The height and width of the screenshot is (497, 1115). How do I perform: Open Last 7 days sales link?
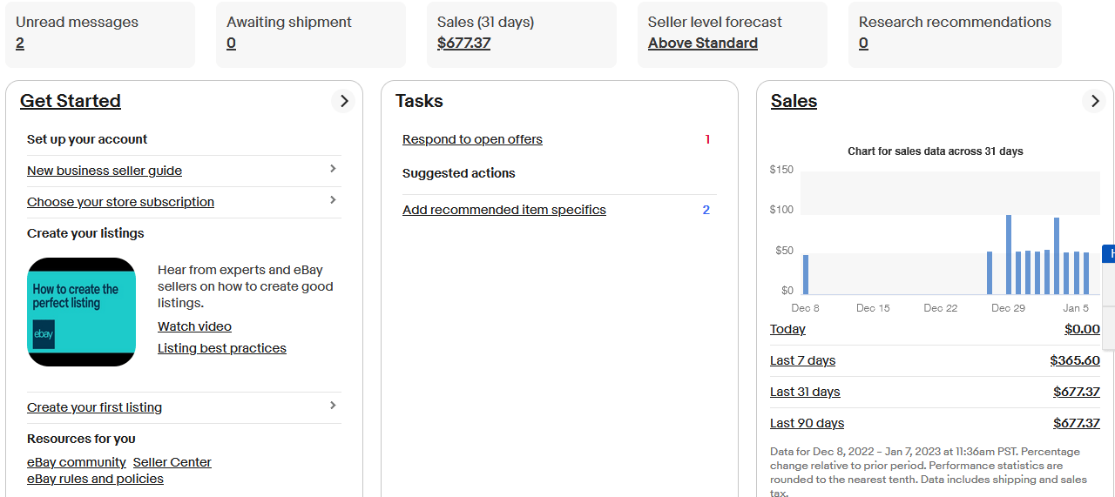click(x=802, y=360)
